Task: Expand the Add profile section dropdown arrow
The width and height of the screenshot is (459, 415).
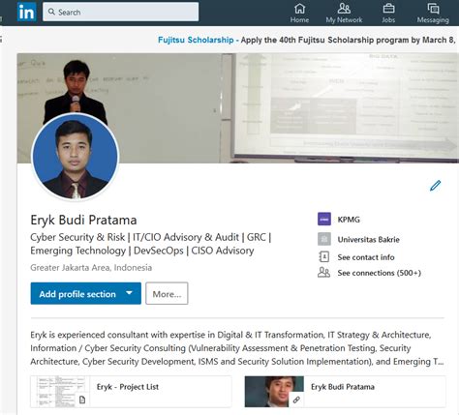Action: coord(129,293)
